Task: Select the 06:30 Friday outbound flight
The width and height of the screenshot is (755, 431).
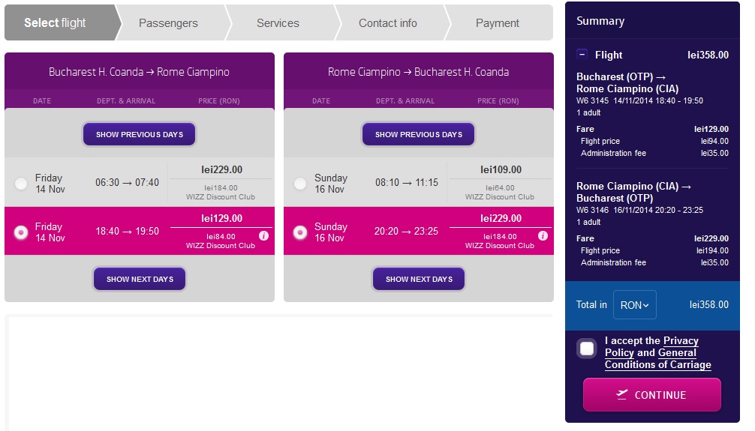Action: (21, 184)
